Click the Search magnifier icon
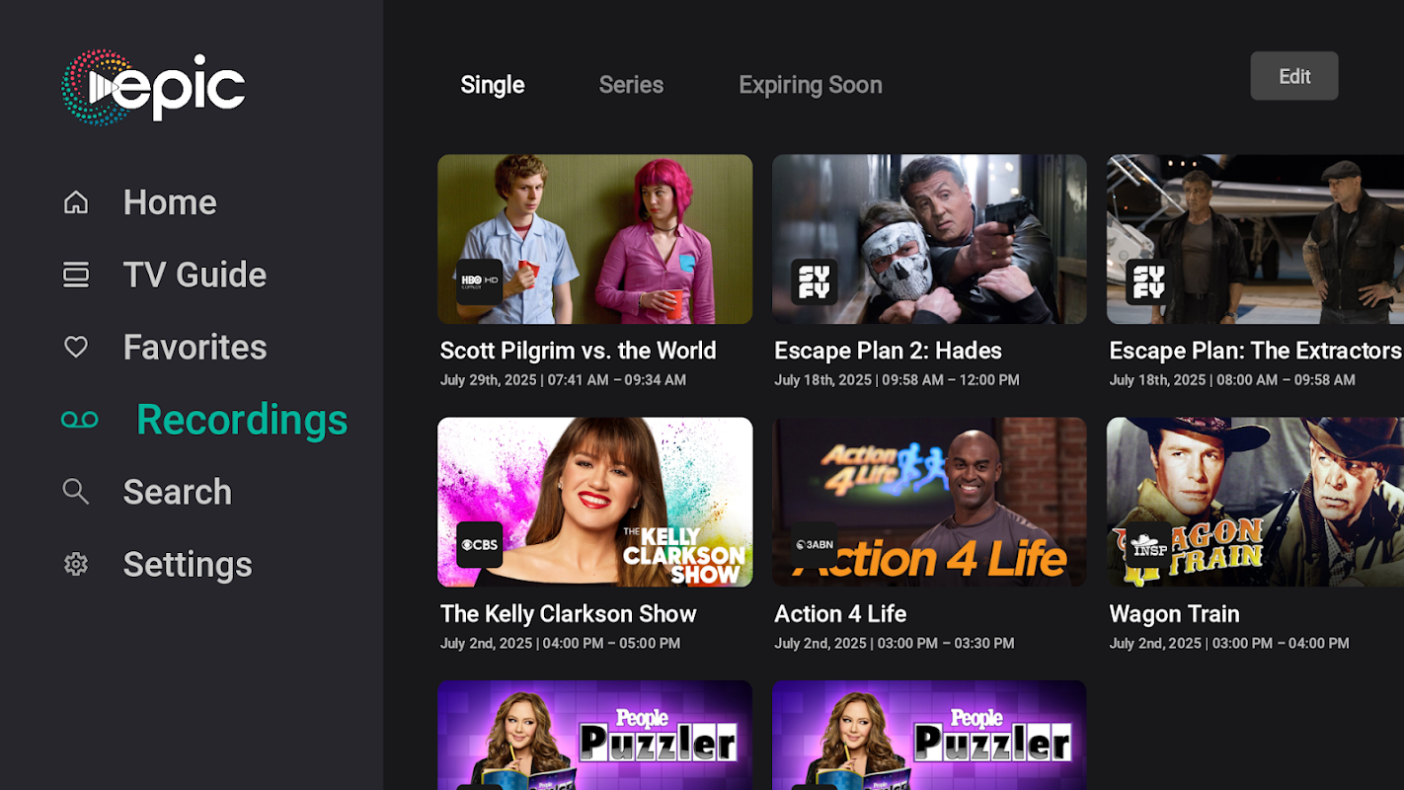This screenshot has width=1404, height=790. 76,492
